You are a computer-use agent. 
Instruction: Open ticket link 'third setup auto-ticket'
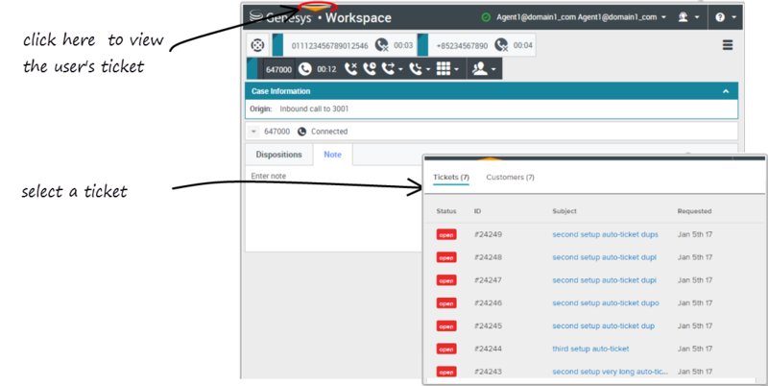click(590, 349)
